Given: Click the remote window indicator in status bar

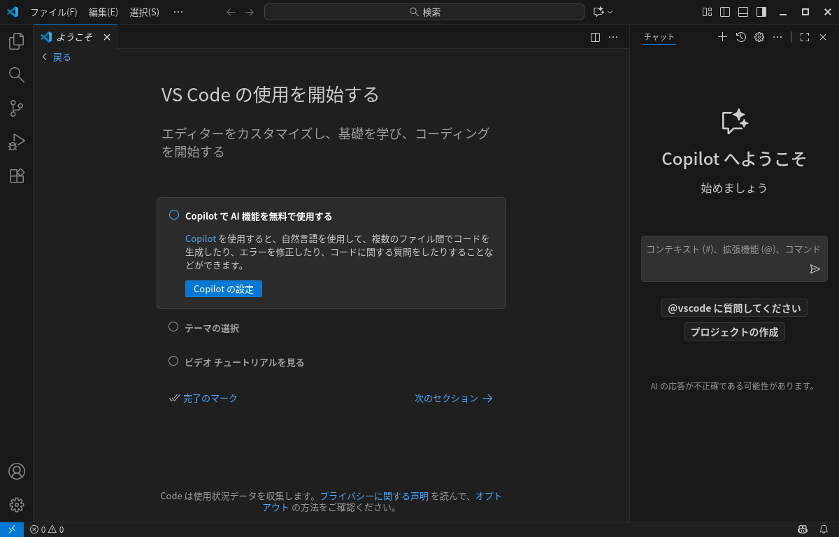Looking at the screenshot, I should pyautogui.click(x=12, y=529).
